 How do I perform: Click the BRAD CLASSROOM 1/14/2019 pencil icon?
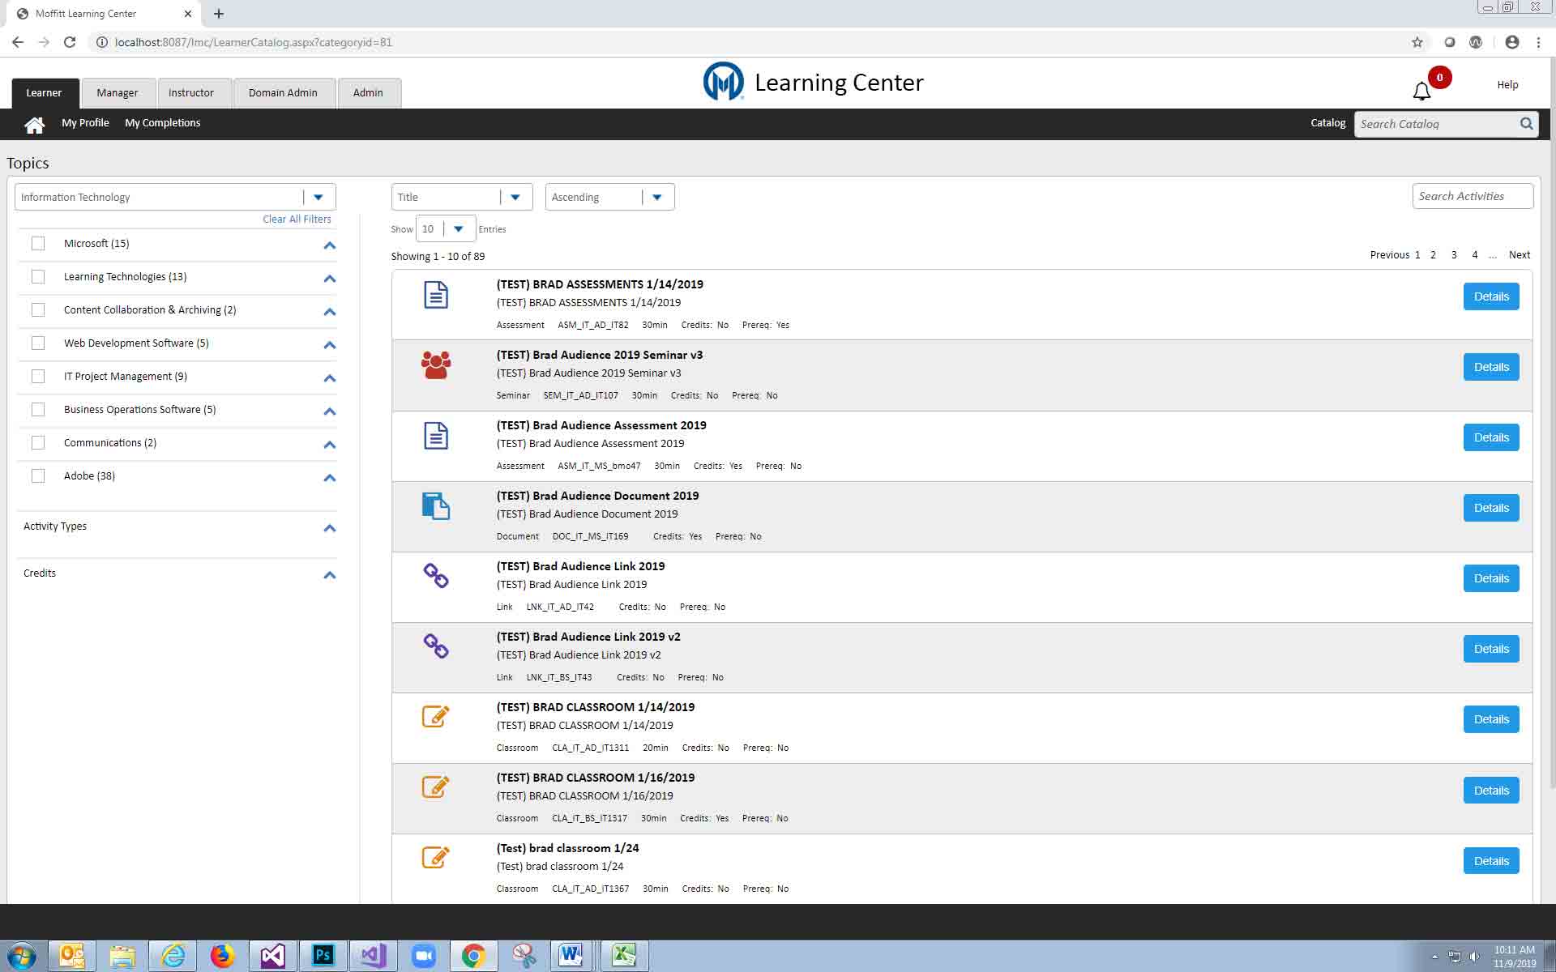(x=436, y=717)
